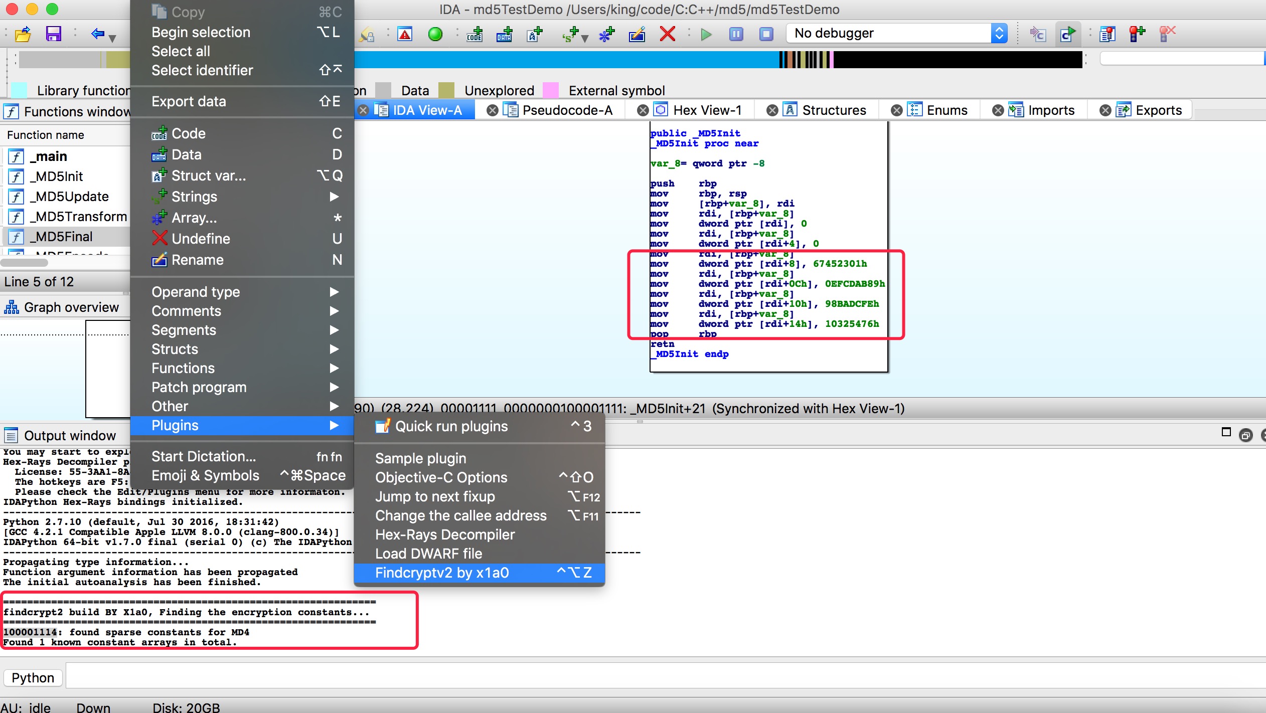
Task: Switch to the Hex View-1 tab
Action: click(x=707, y=110)
